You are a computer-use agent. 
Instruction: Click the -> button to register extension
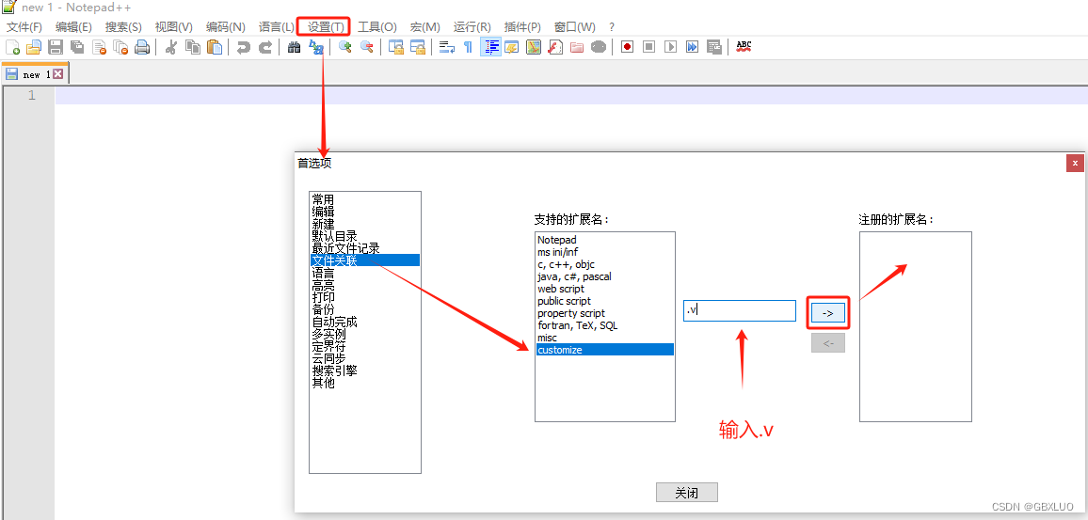(828, 313)
